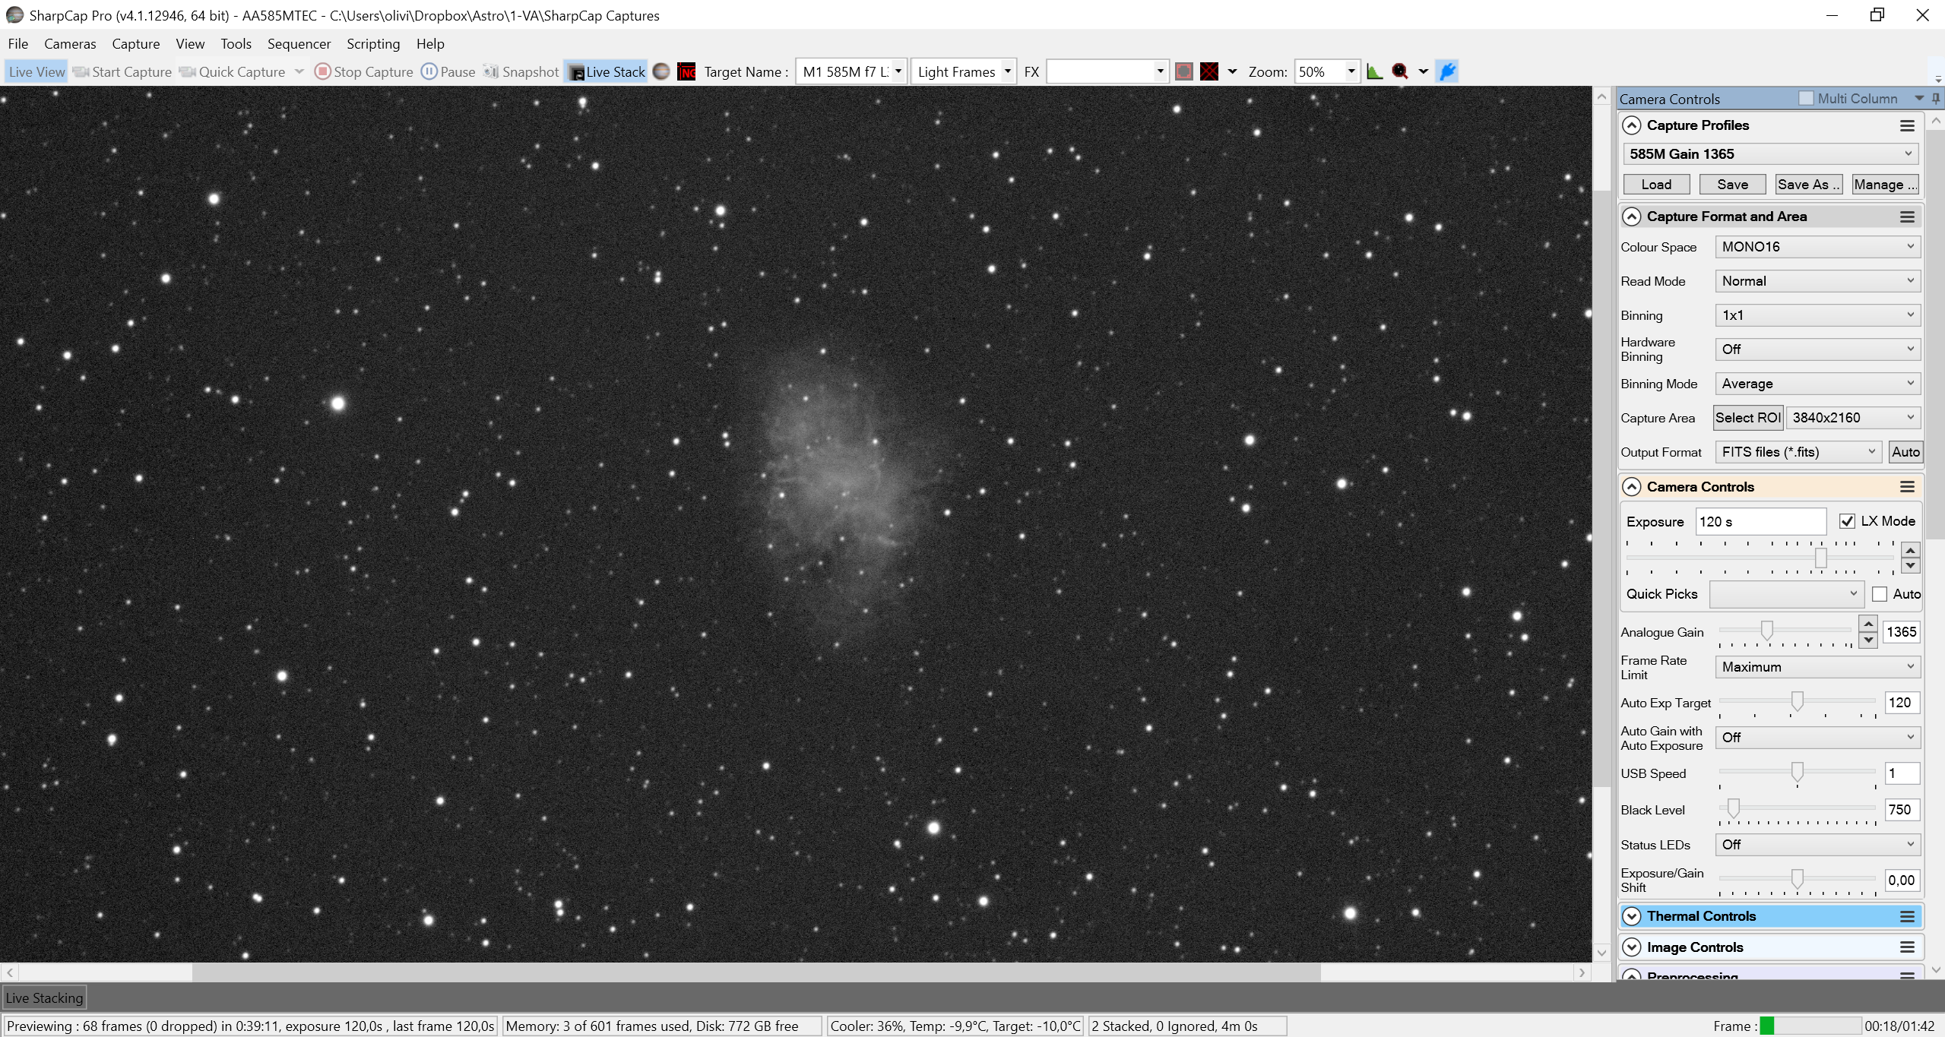The width and height of the screenshot is (1945, 1037).
Task: Click the Snapshot button
Action: tap(521, 71)
